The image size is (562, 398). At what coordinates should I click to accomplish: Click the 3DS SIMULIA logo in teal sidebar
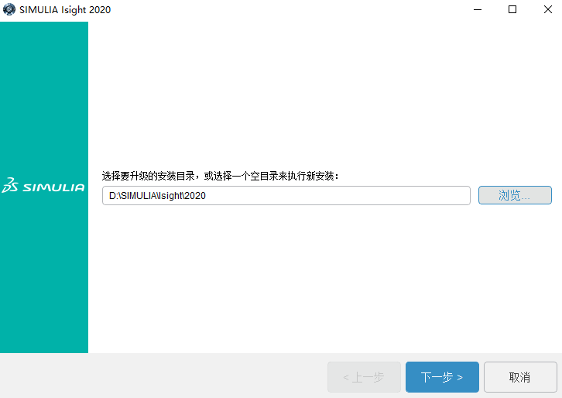[43, 185]
